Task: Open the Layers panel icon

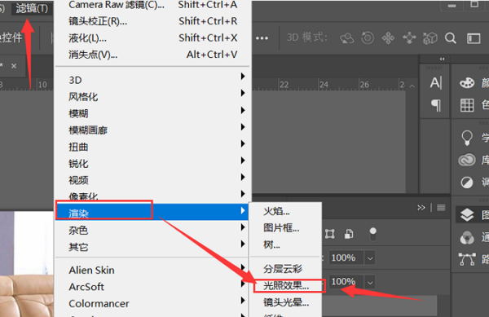Action: tap(467, 215)
